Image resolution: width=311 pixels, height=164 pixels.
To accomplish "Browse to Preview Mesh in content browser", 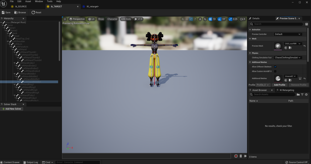I will [x=290, y=48].
